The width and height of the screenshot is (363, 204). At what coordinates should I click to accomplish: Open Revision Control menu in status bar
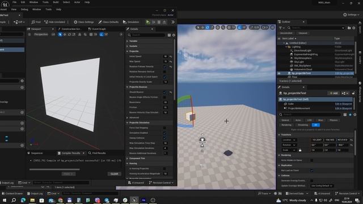[x=348, y=193]
